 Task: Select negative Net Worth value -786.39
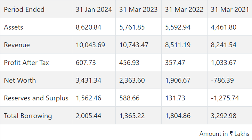point(222,80)
